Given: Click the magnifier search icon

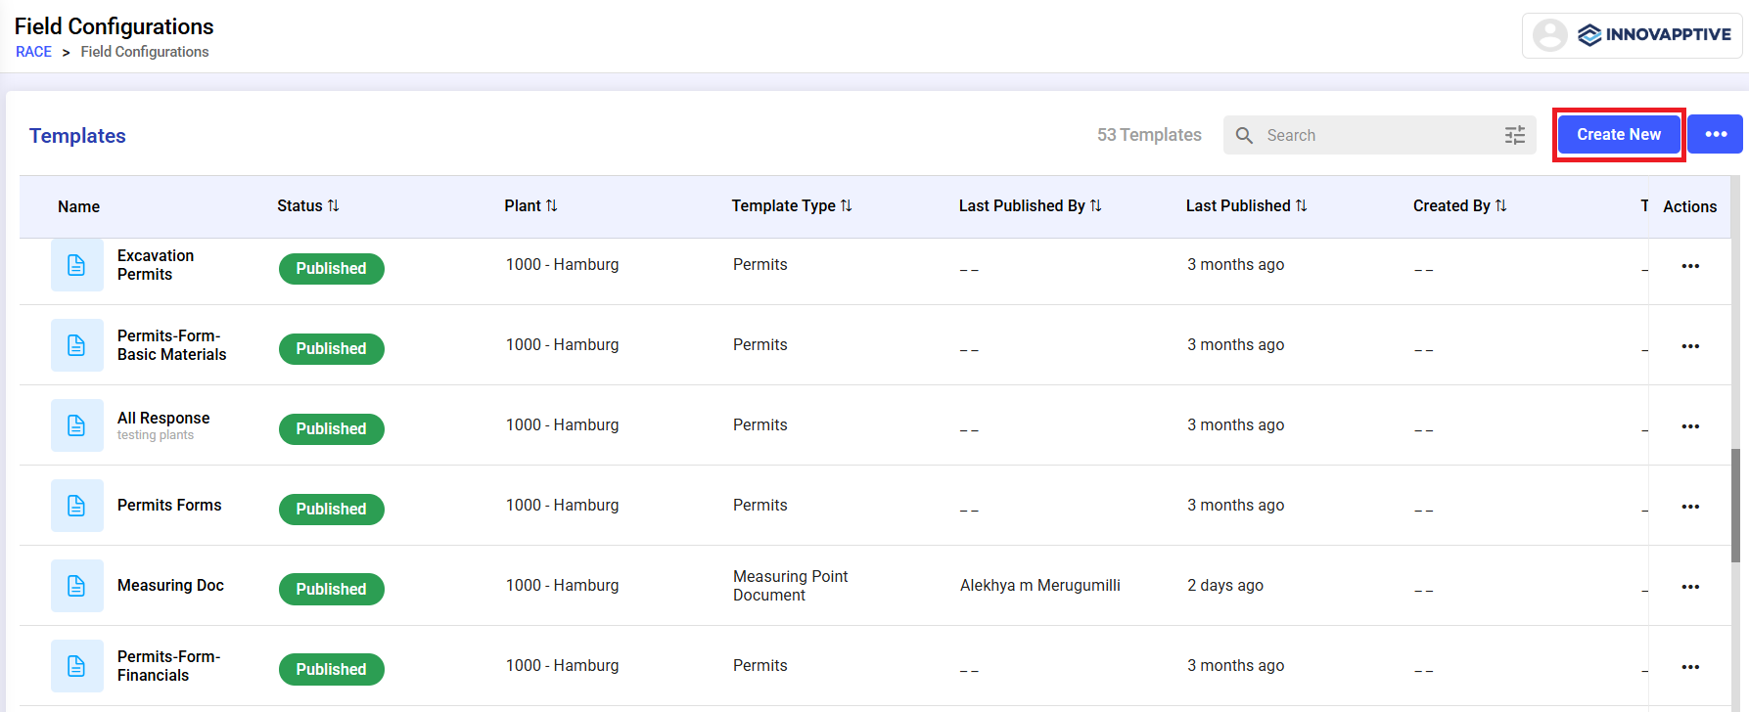Looking at the screenshot, I should click(x=1244, y=135).
